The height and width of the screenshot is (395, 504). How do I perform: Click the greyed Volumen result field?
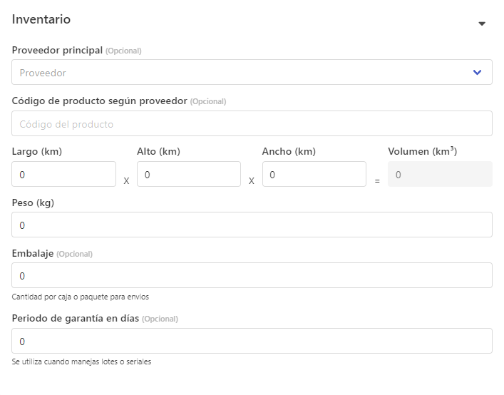439,174
